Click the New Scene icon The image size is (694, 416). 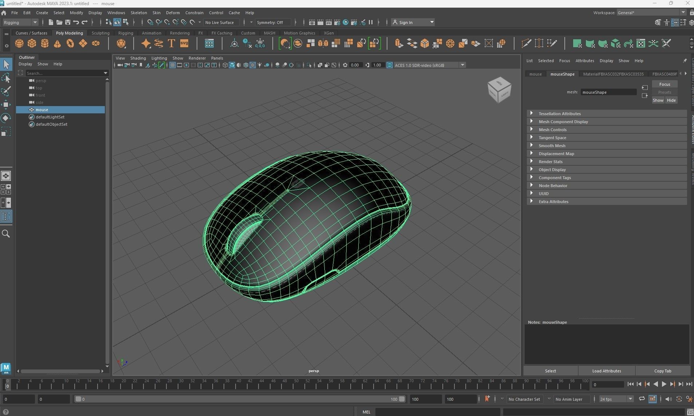tap(51, 23)
